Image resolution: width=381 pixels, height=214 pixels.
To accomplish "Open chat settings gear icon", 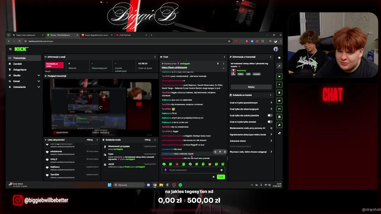I will pos(213,177).
